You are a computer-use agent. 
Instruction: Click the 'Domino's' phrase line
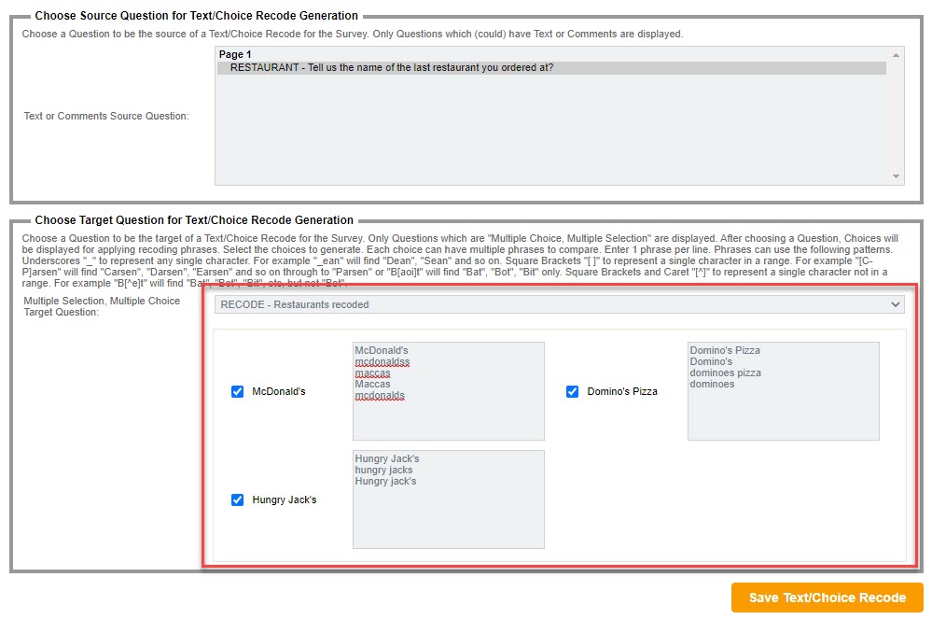711,361
